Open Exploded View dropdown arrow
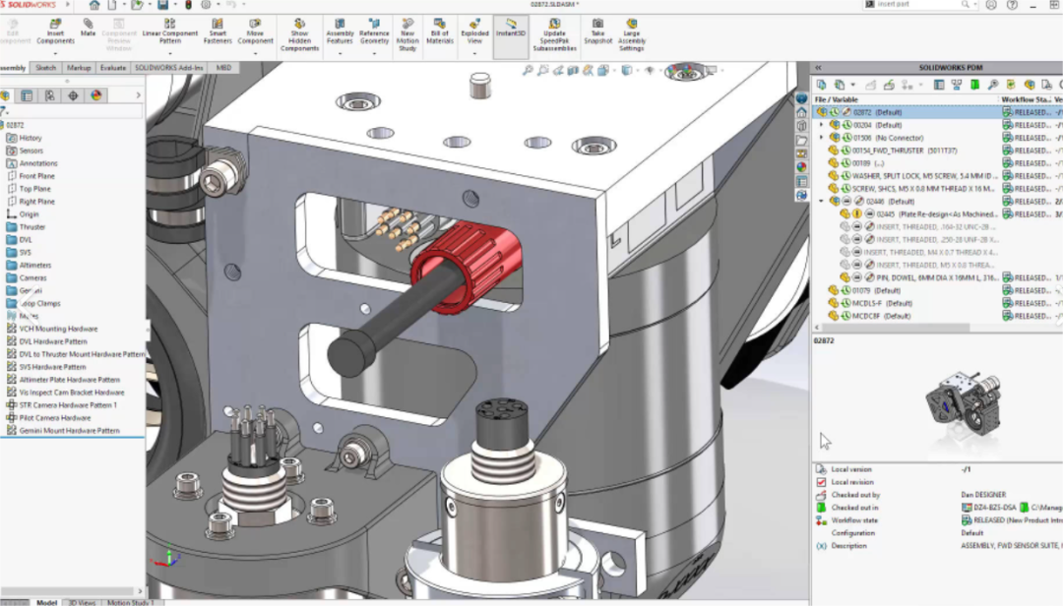The image size is (1063, 606). pyautogui.click(x=474, y=53)
